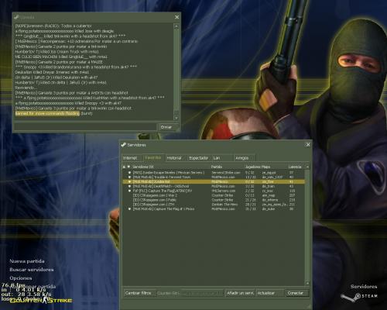The image size is (387, 310).
Task: Sort servers by the Latencia column
Action: coord(296,167)
